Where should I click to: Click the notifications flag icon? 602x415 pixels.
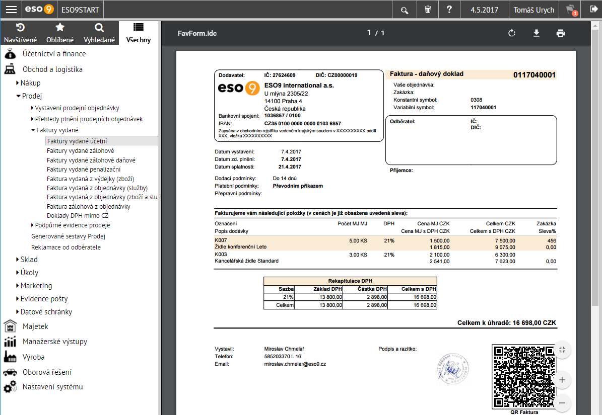pos(571,10)
